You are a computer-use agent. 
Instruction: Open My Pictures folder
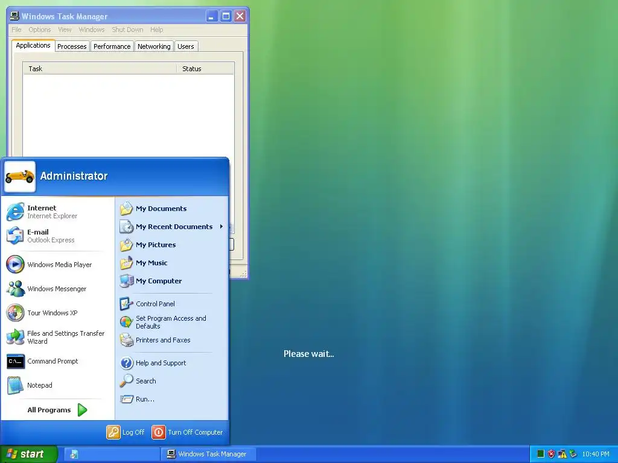(x=172, y=245)
